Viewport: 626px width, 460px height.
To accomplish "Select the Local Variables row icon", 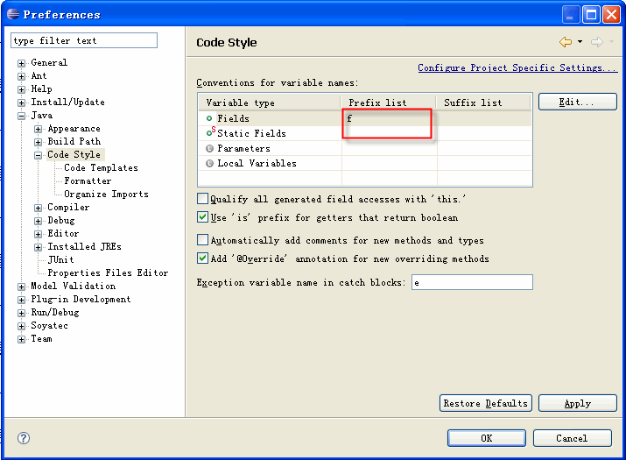I will [x=209, y=164].
